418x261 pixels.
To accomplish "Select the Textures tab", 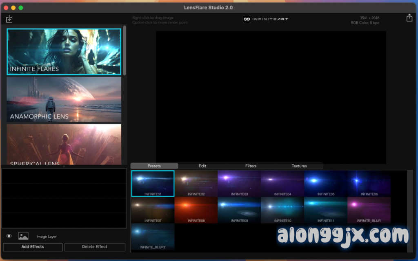I will coord(299,166).
